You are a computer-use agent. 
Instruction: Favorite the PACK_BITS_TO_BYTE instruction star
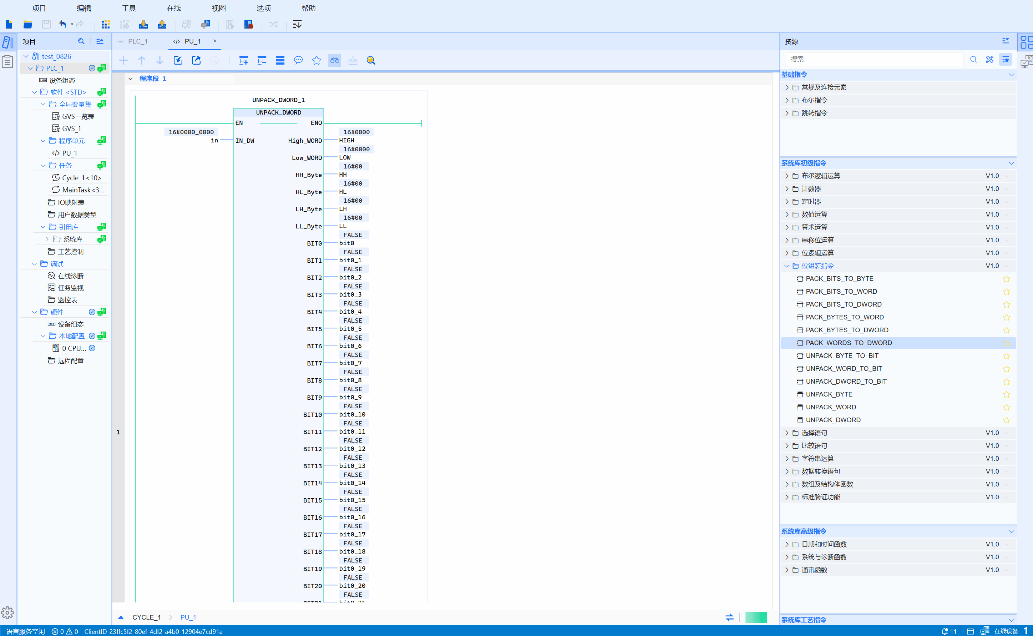1006,279
